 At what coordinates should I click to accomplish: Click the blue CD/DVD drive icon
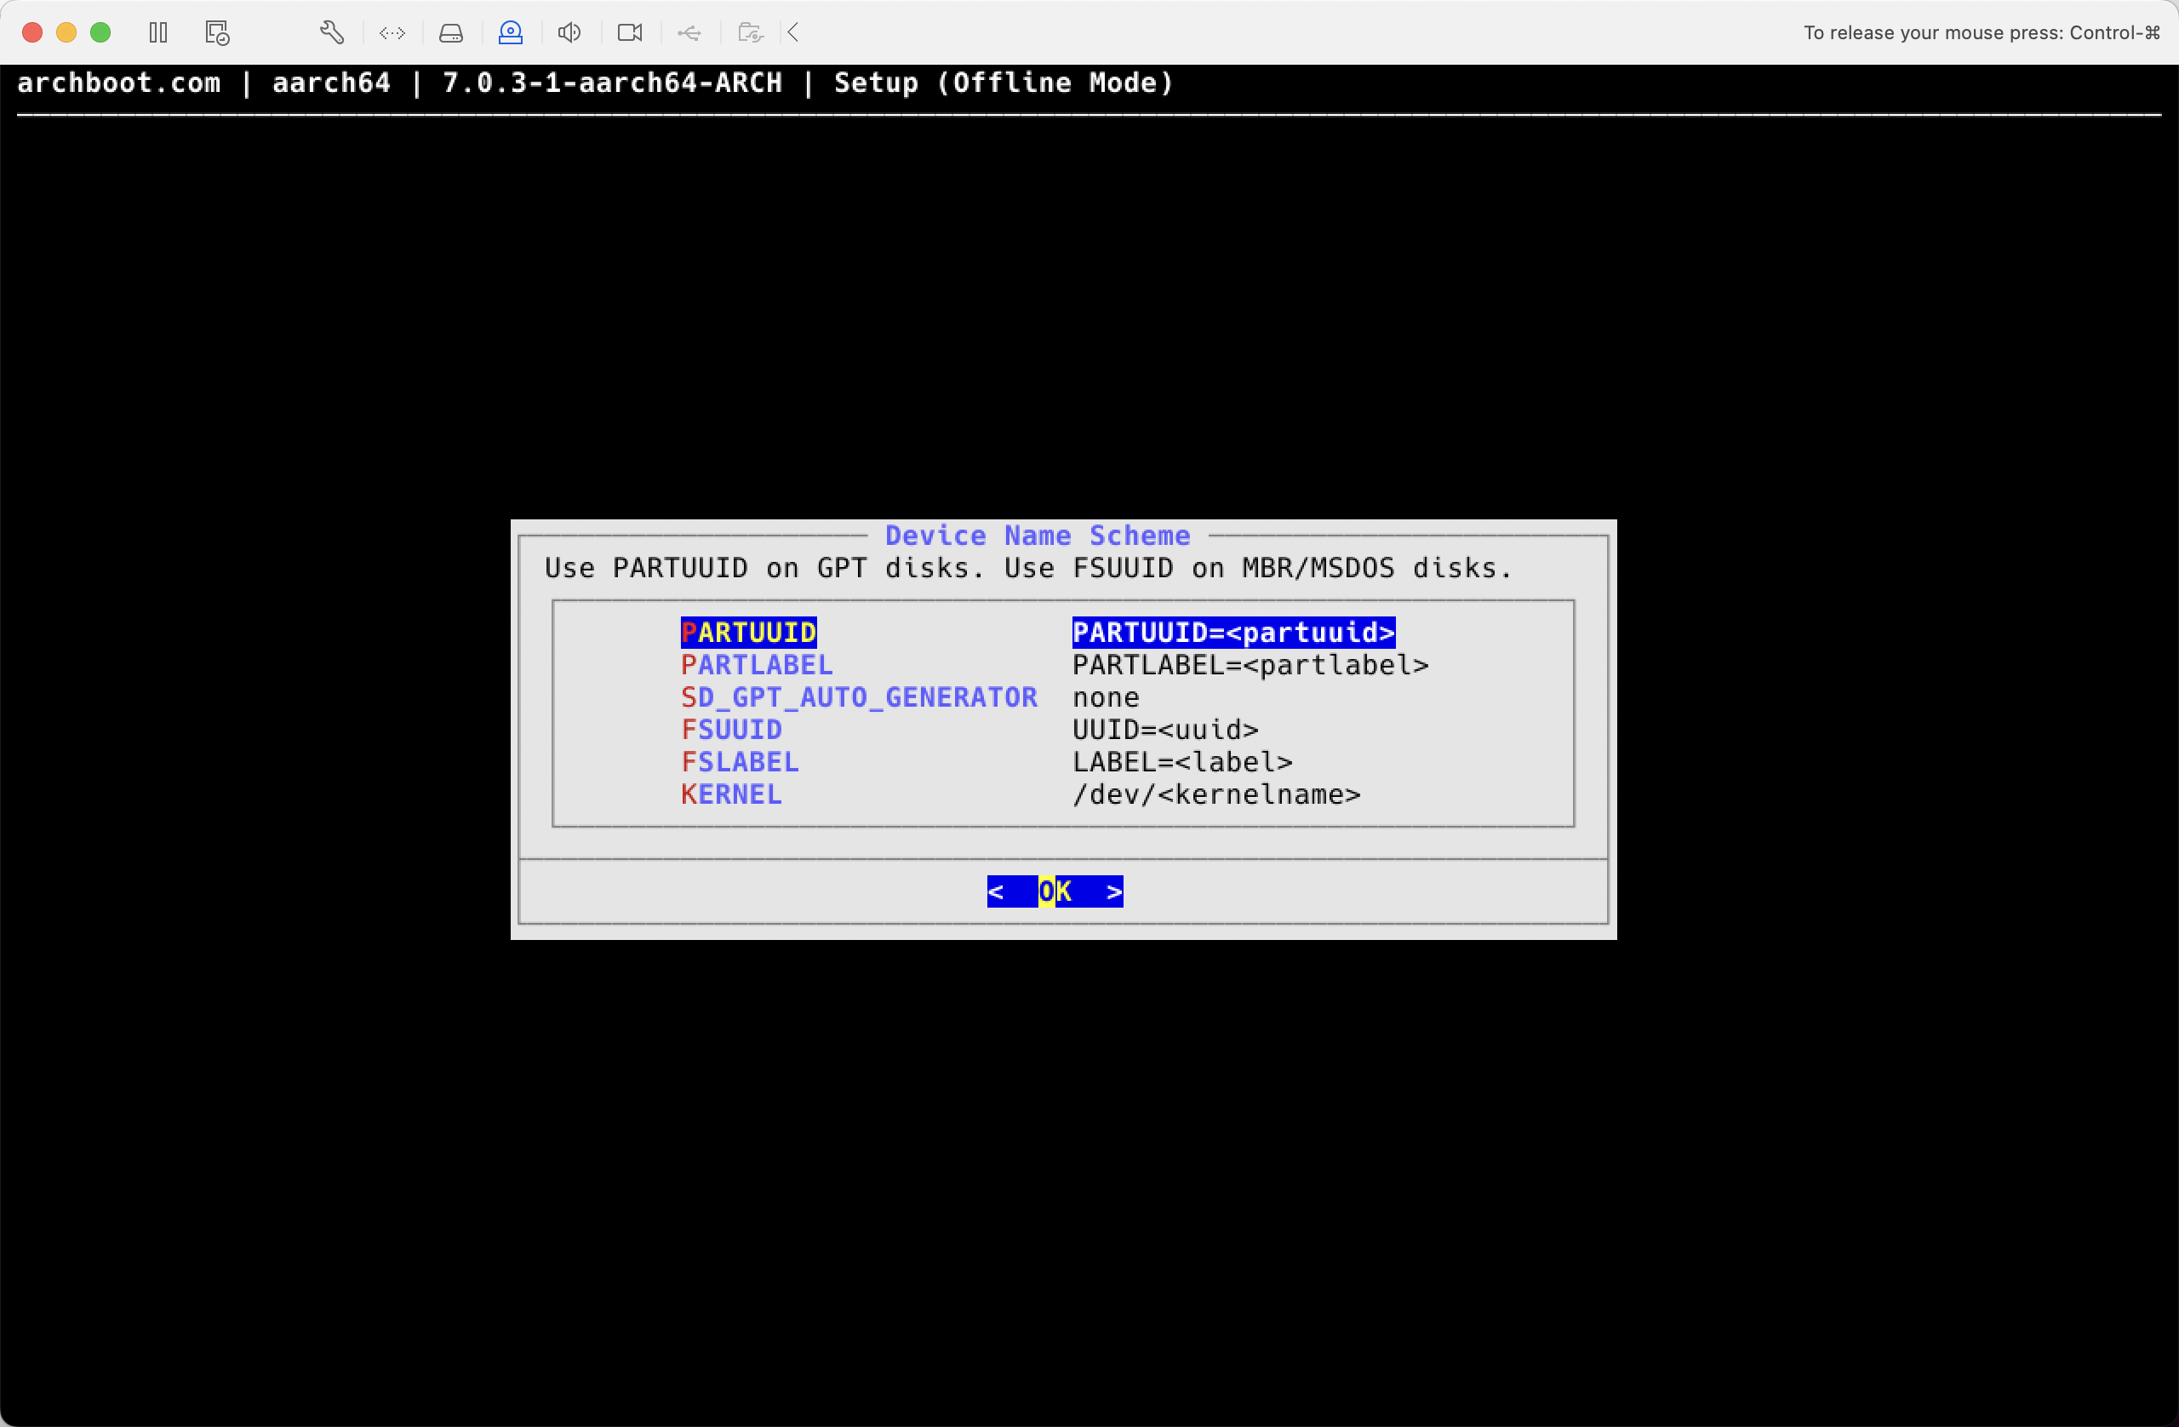pyautogui.click(x=510, y=33)
